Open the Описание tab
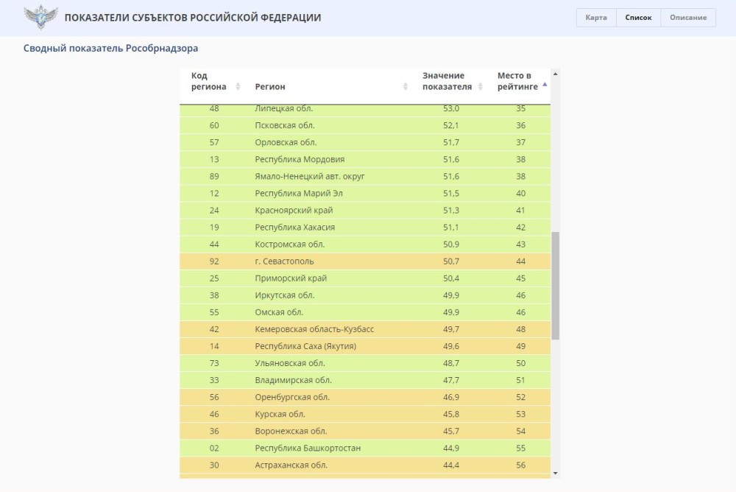 point(688,18)
